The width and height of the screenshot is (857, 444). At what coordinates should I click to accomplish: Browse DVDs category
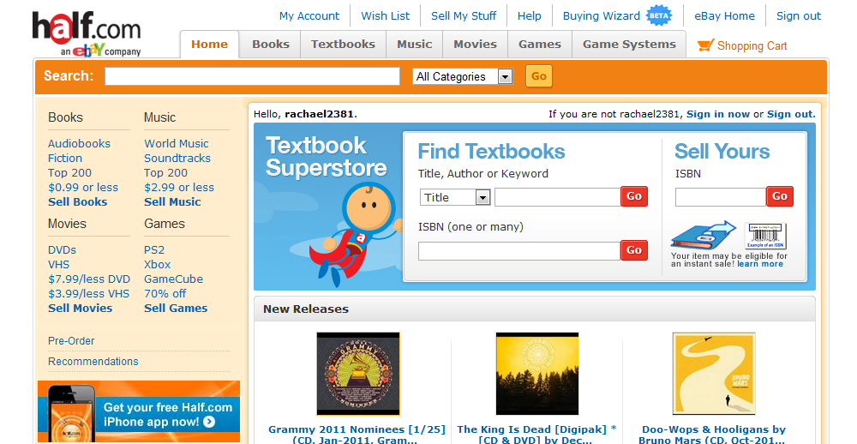[63, 250]
